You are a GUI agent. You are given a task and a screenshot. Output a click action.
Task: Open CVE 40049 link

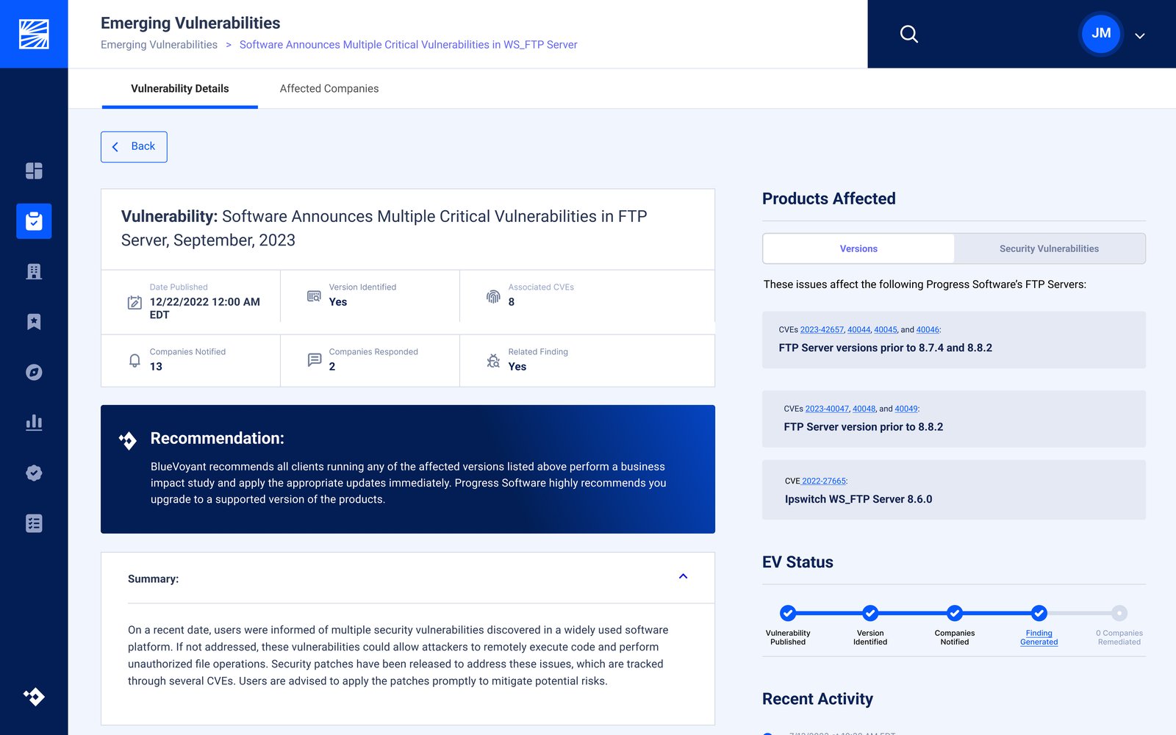pos(906,409)
